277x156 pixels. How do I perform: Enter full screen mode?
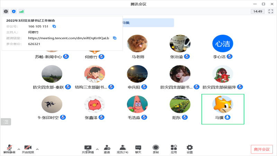point(271,11)
